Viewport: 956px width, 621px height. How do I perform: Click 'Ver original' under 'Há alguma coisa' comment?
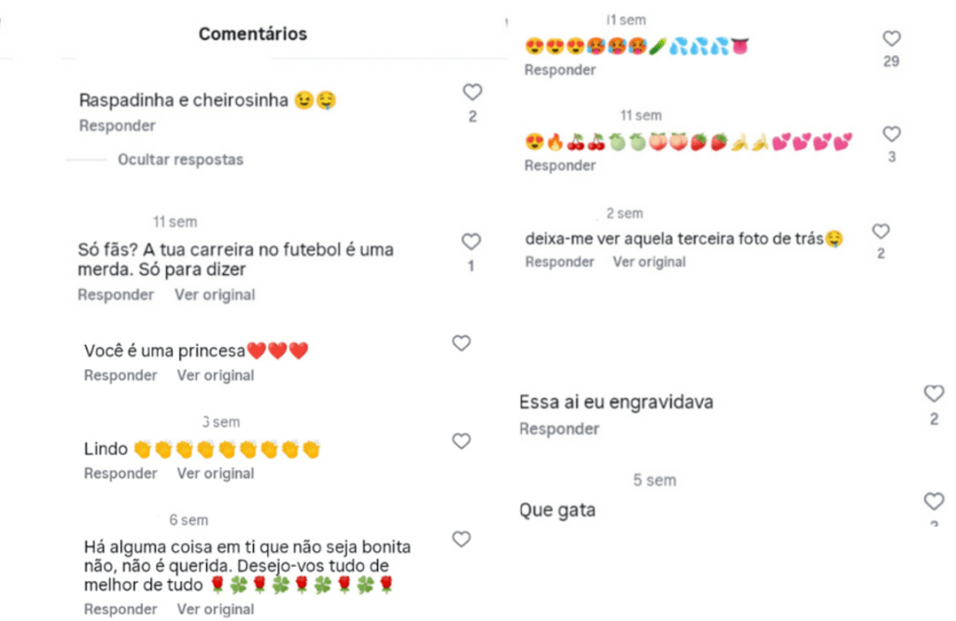tap(216, 609)
